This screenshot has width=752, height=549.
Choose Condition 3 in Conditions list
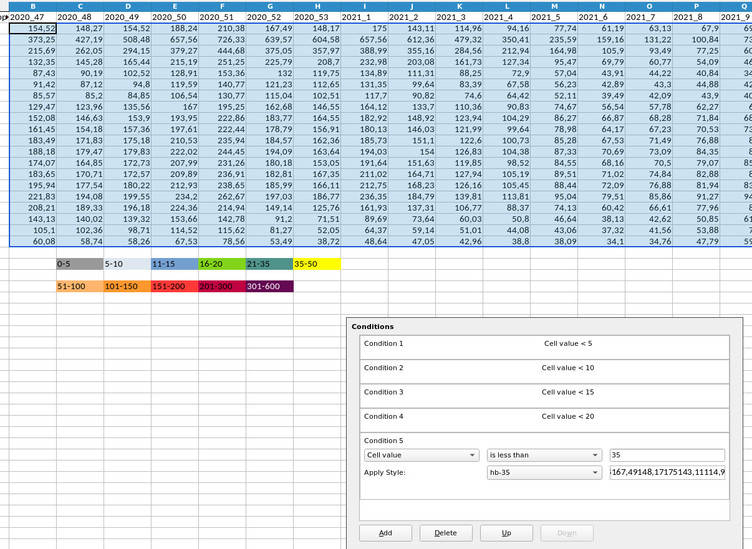(x=544, y=396)
